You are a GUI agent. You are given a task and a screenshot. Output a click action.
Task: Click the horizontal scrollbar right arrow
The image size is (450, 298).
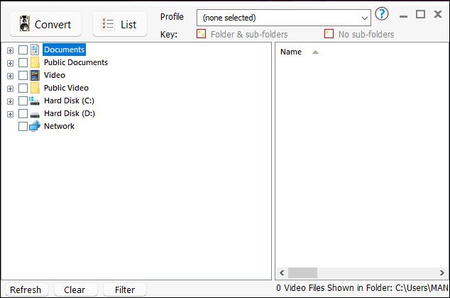[442, 273]
